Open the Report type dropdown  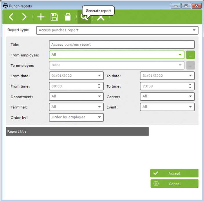point(117,30)
